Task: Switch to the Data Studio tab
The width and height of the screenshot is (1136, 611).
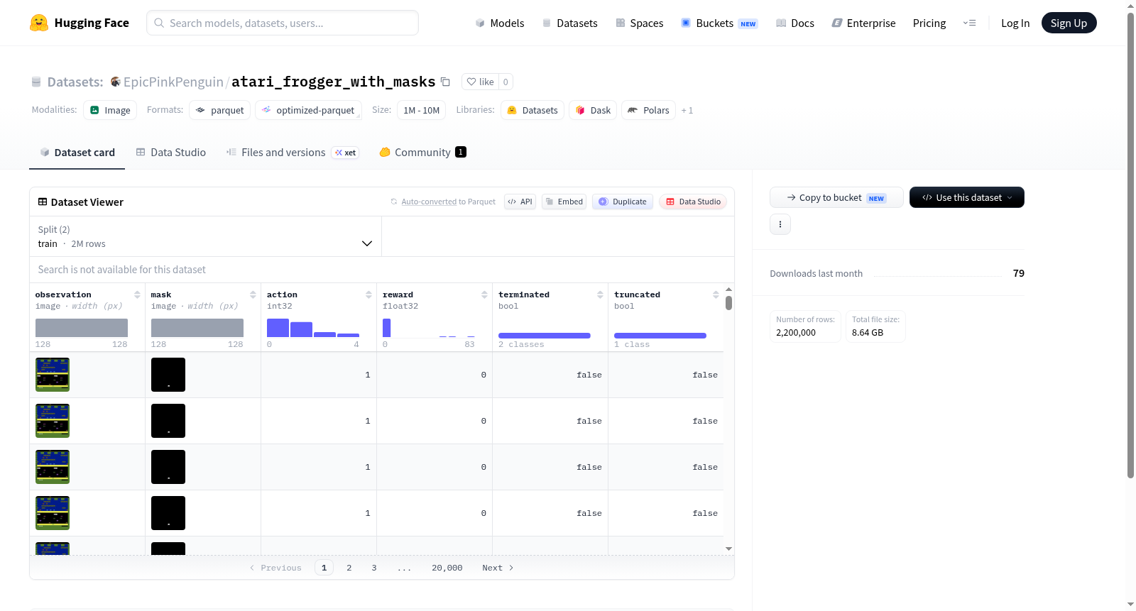Action: point(171,153)
